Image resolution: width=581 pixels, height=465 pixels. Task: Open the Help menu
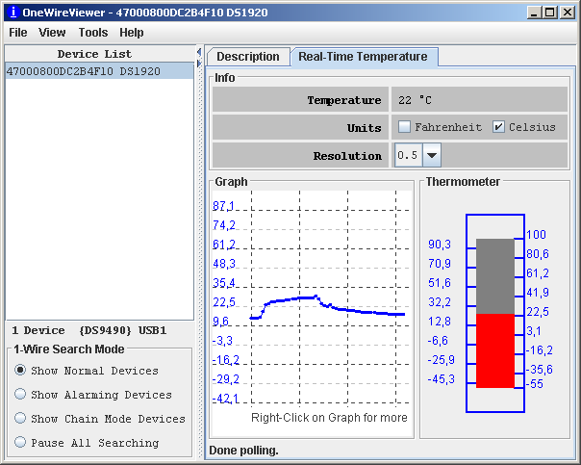coord(131,33)
